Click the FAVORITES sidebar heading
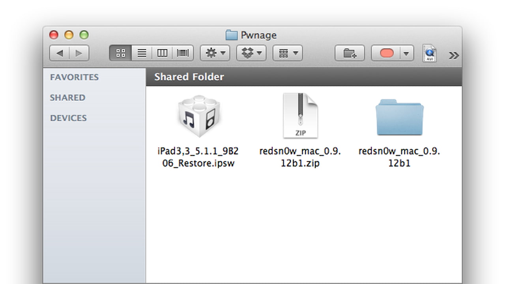Image resolution: width=505 pixels, height=284 pixels. [x=74, y=77]
